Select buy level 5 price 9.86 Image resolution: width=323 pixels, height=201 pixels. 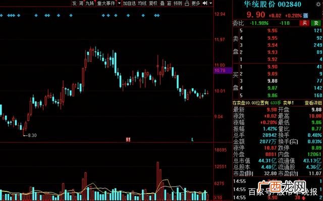pos(273,95)
